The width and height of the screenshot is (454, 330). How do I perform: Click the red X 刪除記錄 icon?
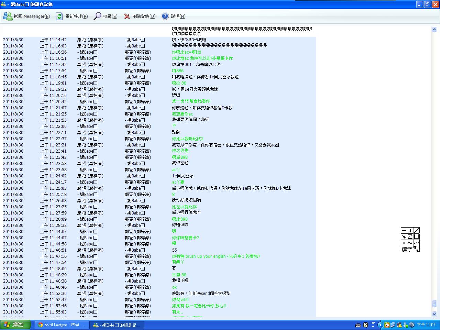[x=127, y=16]
